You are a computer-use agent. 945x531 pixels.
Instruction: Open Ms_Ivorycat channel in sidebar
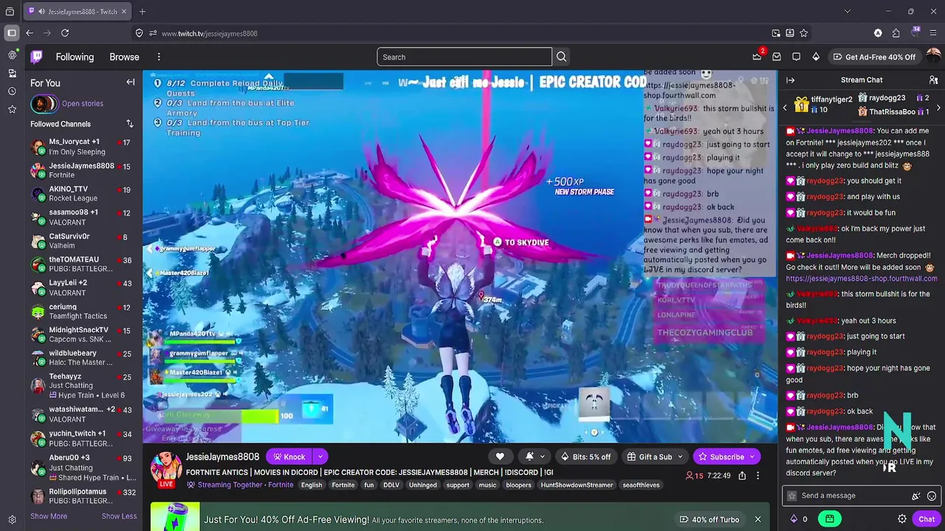coord(81,147)
